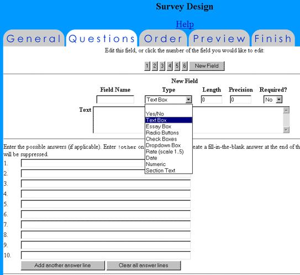Open the Preview tab
This screenshot has height=275, width=300.
pos(219,38)
